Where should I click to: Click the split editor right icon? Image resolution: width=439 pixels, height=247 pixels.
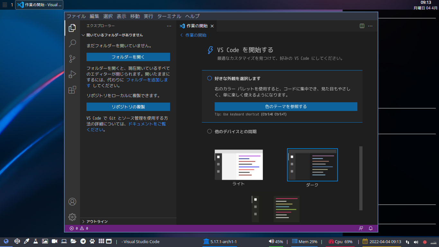(362, 26)
